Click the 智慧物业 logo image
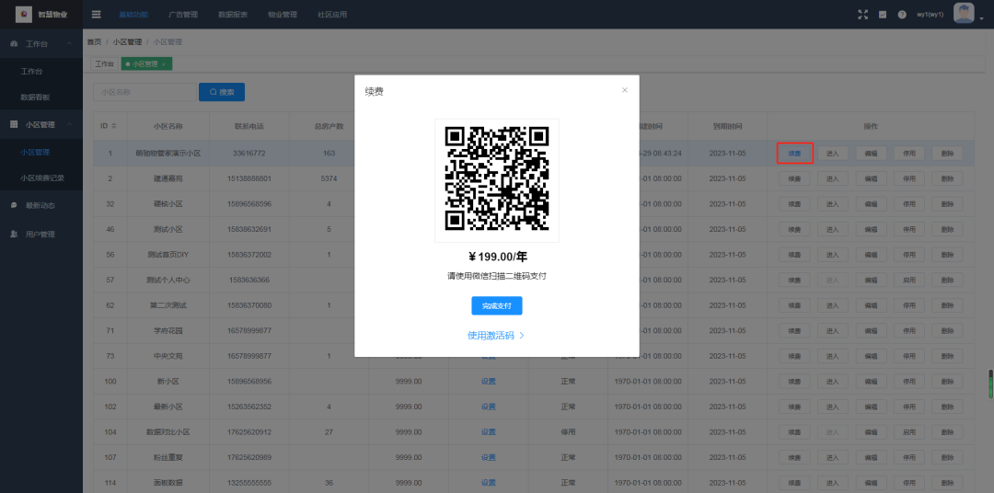The width and height of the screenshot is (994, 493). pos(24,14)
